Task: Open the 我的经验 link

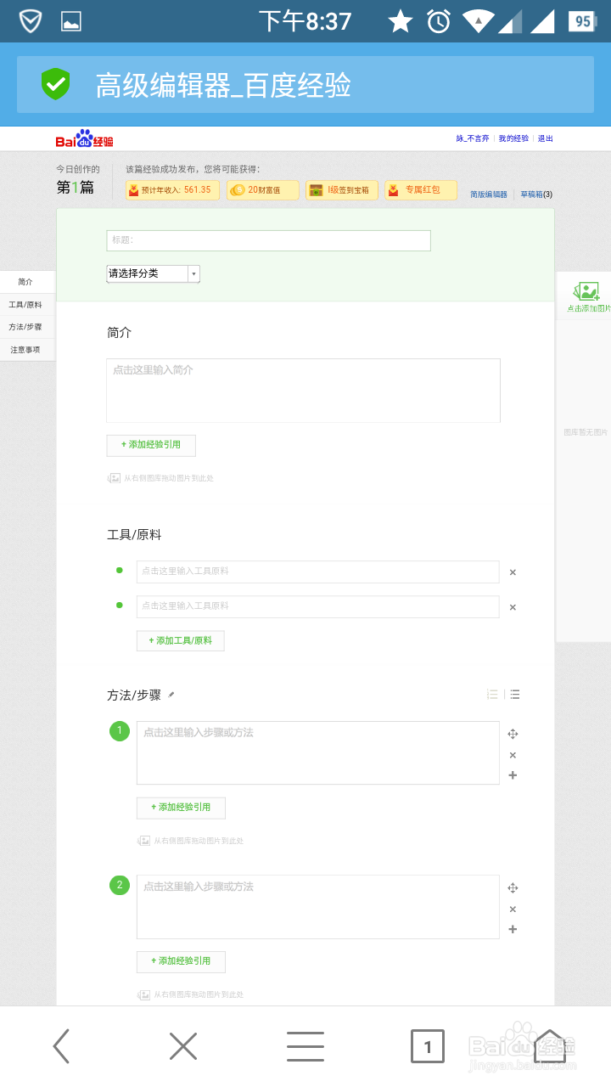Action: tap(513, 138)
